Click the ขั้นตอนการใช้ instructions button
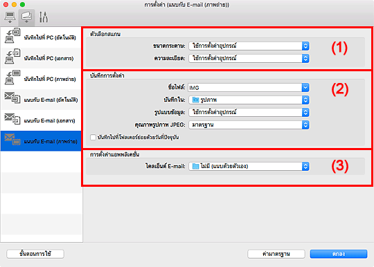The width and height of the screenshot is (374, 267). pyautogui.click(x=35, y=254)
